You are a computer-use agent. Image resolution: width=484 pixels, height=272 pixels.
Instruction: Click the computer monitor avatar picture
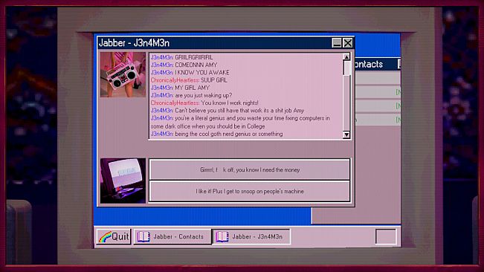[123, 181]
